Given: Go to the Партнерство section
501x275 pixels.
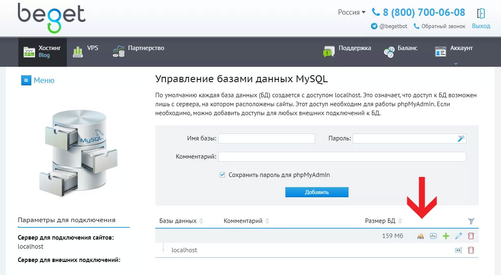Looking at the screenshot, I should [x=139, y=52].
